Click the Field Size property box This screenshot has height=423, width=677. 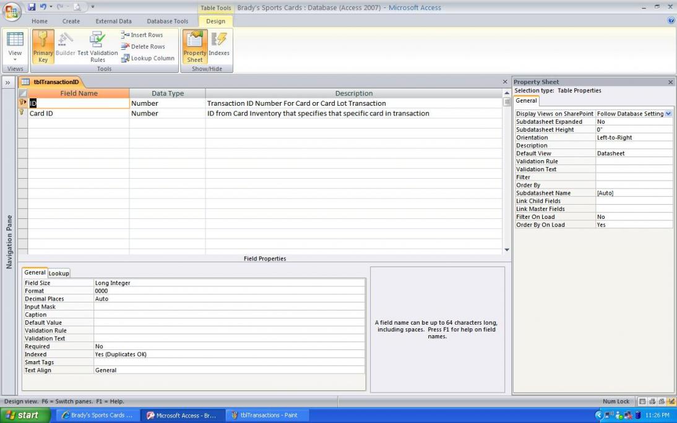pyautogui.click(x=229, y=283)
